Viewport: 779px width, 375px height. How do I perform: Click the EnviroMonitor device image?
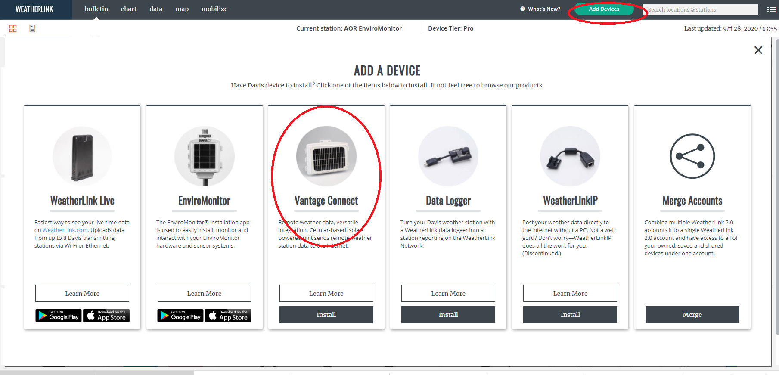205,156
